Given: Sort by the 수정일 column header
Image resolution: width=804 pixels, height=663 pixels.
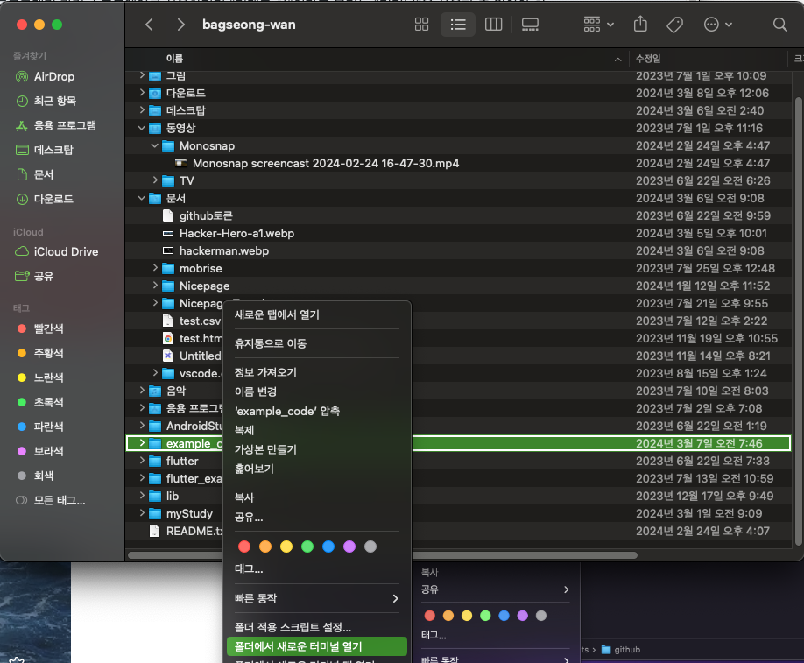Looking at the screenshot, I should [x=708, y=59].
